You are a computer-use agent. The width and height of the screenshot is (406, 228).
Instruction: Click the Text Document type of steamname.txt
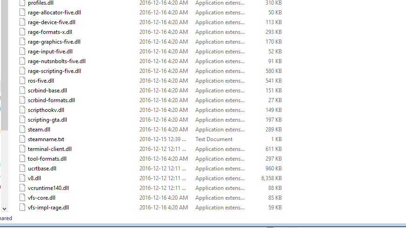point(214,139)
